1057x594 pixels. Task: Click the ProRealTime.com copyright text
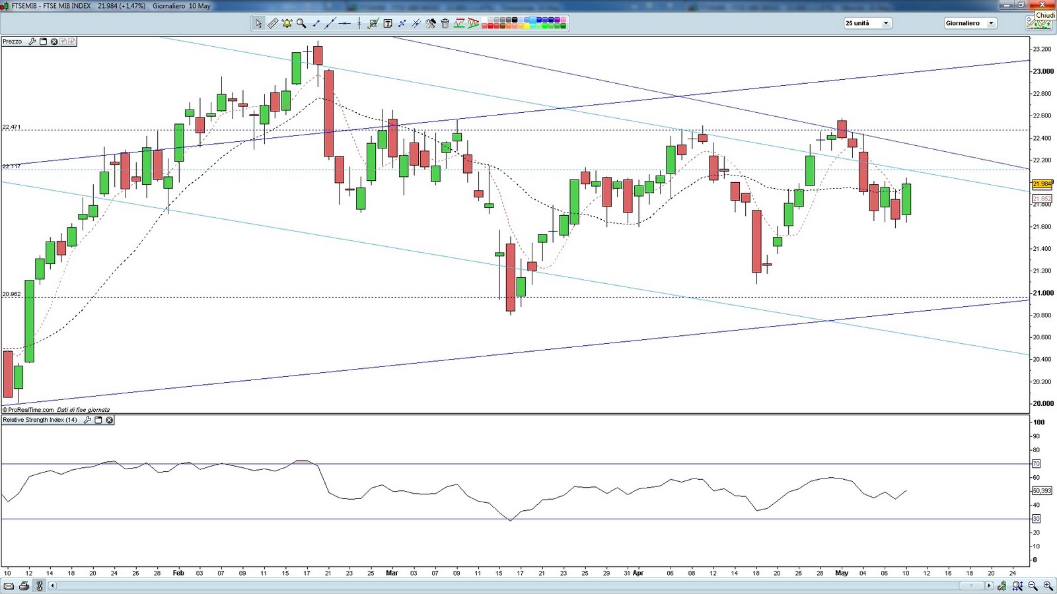tap(28, 410)
